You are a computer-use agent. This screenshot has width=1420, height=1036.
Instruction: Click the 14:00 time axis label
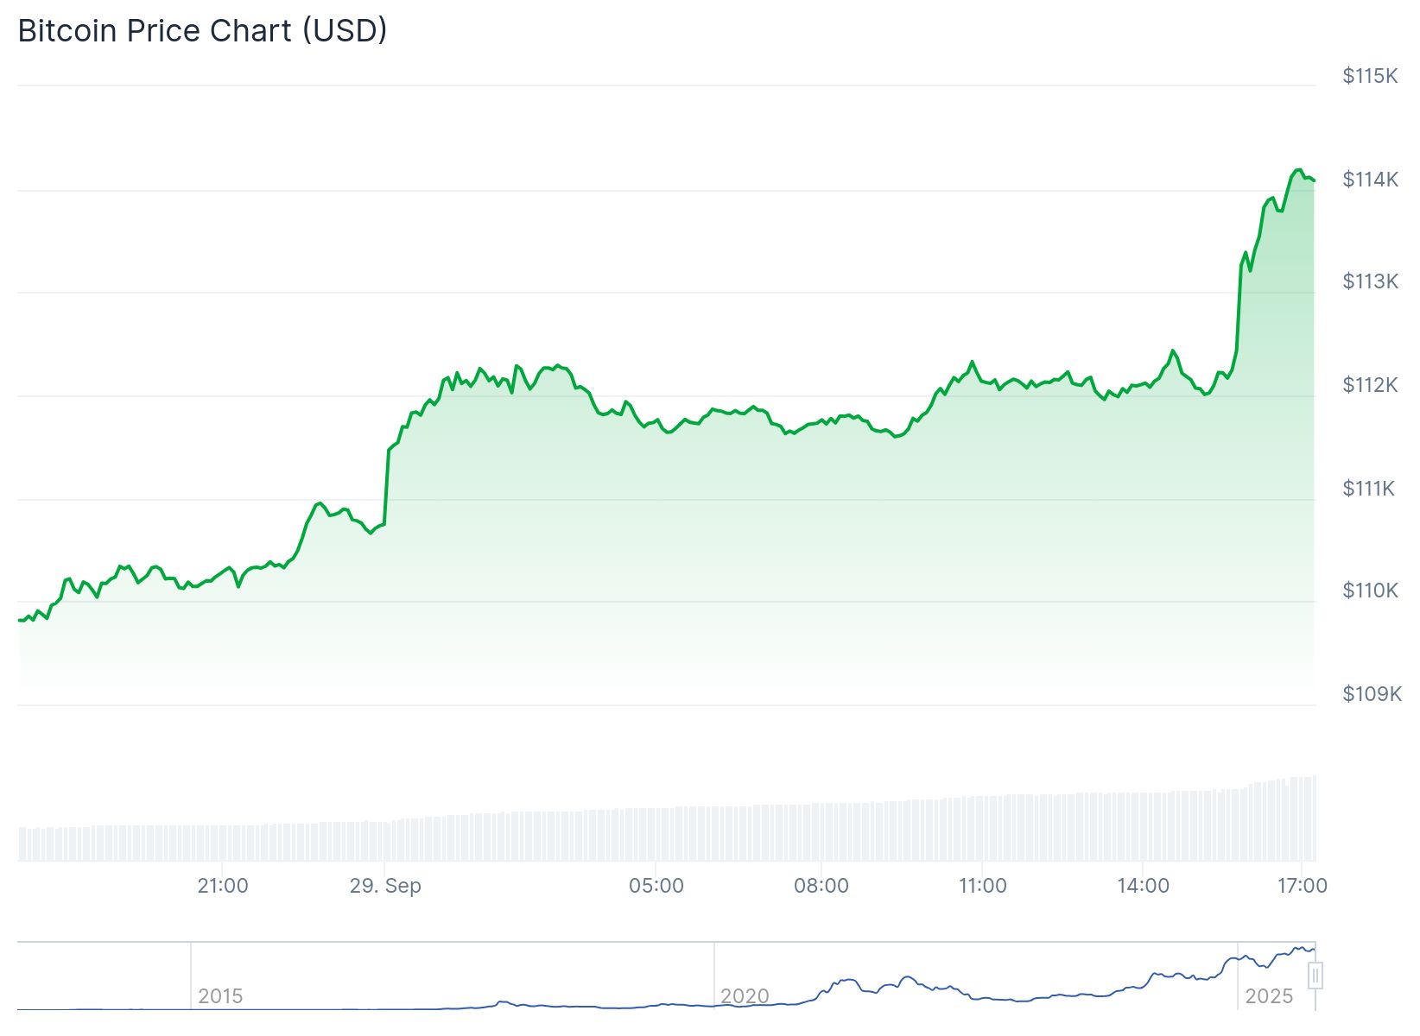tap(1143, 886)
